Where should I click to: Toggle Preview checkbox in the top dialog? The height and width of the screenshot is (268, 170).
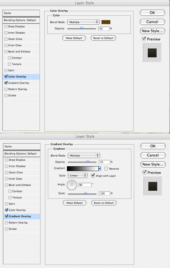[x=144, y=39]
